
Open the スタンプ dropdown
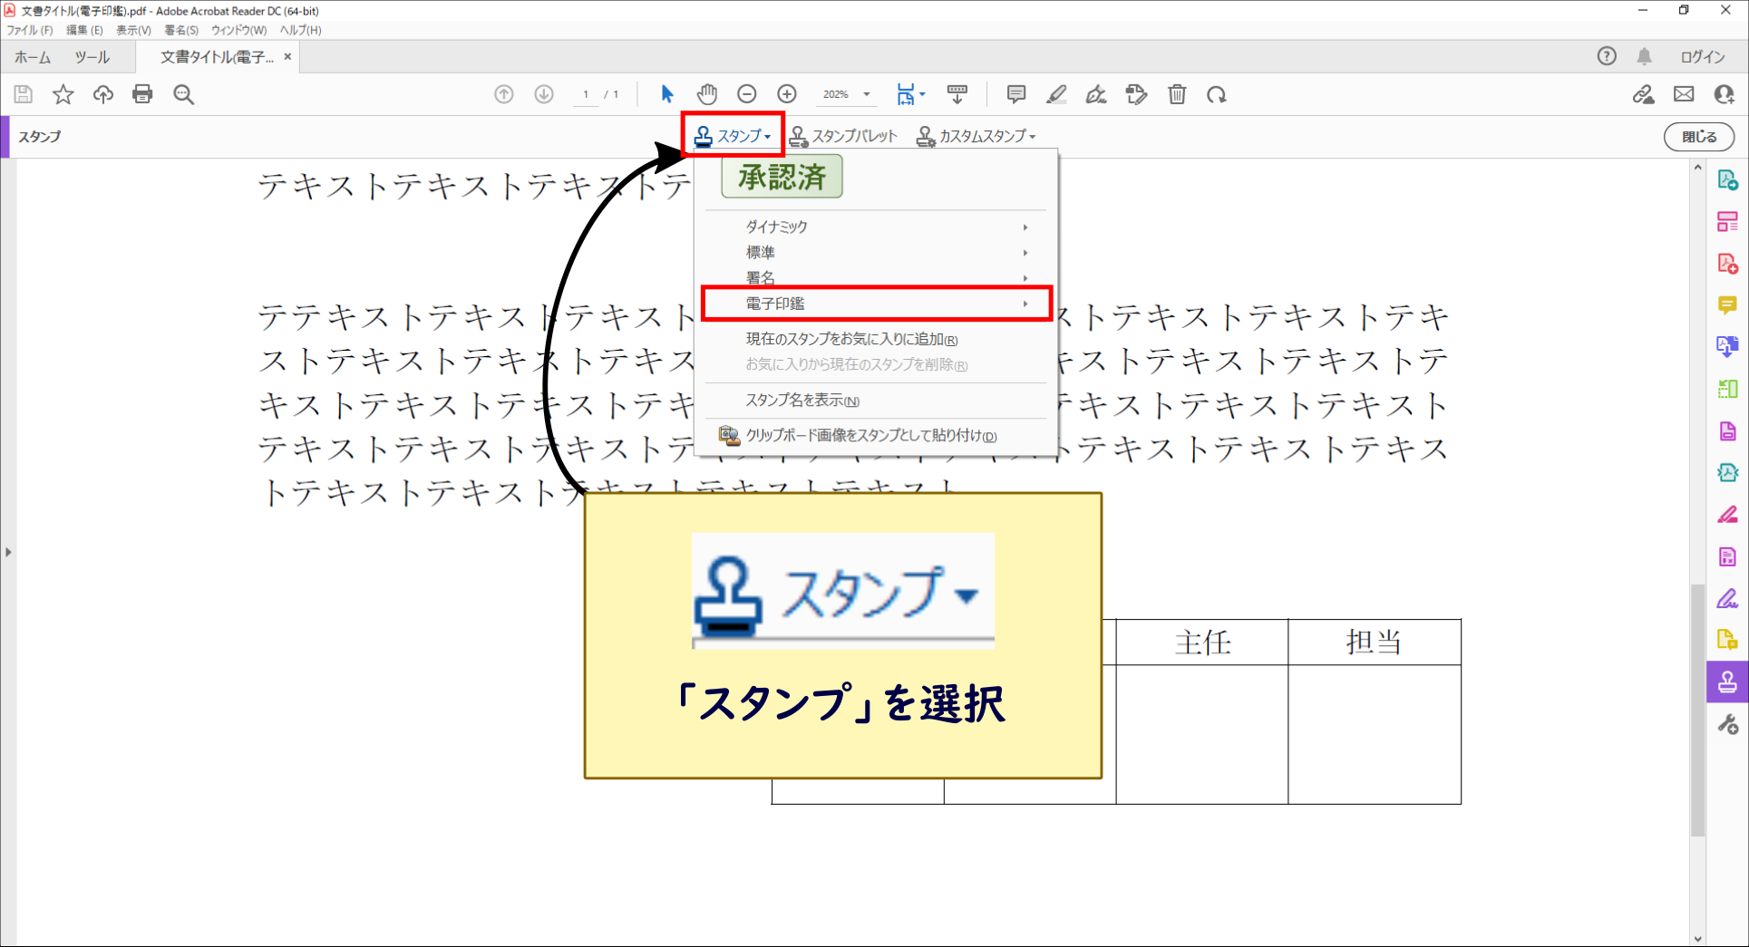pos(733,136)
